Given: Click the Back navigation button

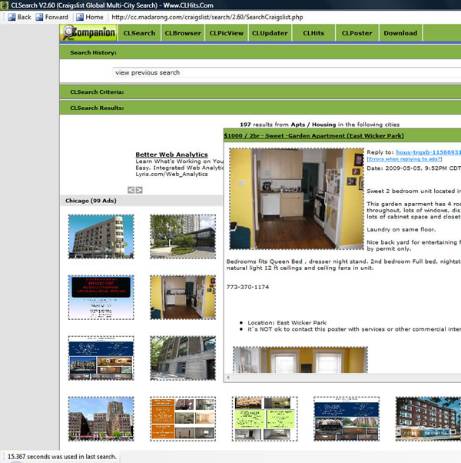Looking at the screenshot, I should click(x=18, y=17).
